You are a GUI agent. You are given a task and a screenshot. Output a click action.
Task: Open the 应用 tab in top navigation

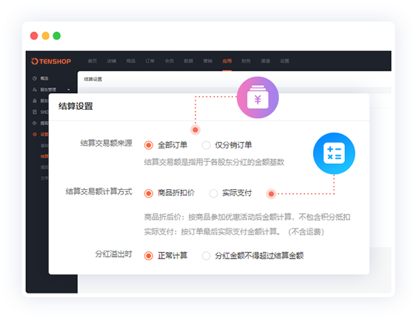click(x=227, y=61)
